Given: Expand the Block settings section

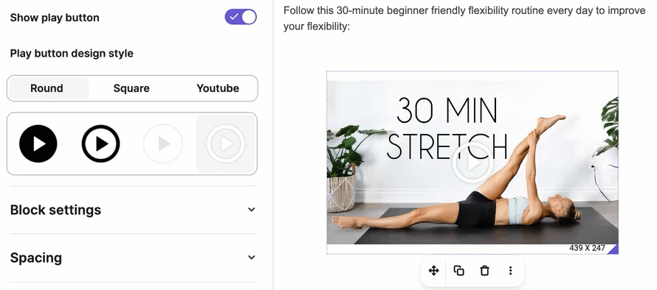Looking at the screenshot, I should (133, 210).
